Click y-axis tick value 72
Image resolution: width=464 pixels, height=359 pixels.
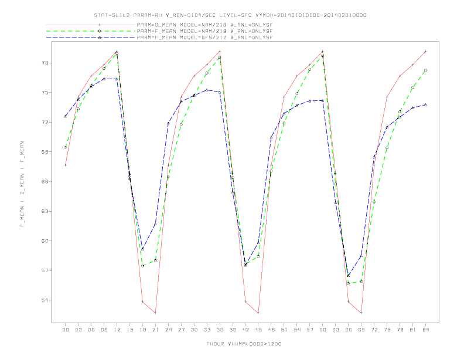[45, 123]
